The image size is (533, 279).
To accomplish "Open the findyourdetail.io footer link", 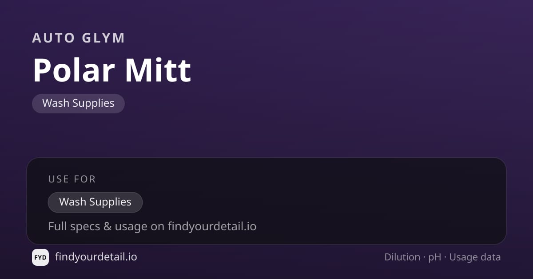I will pos(96,257).
